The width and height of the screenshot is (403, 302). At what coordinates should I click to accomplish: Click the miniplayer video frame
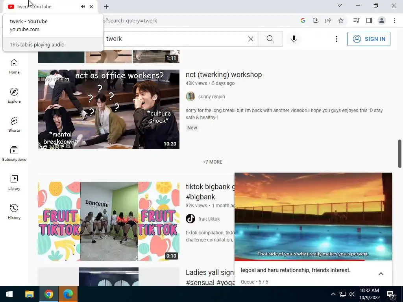[313, 216]
